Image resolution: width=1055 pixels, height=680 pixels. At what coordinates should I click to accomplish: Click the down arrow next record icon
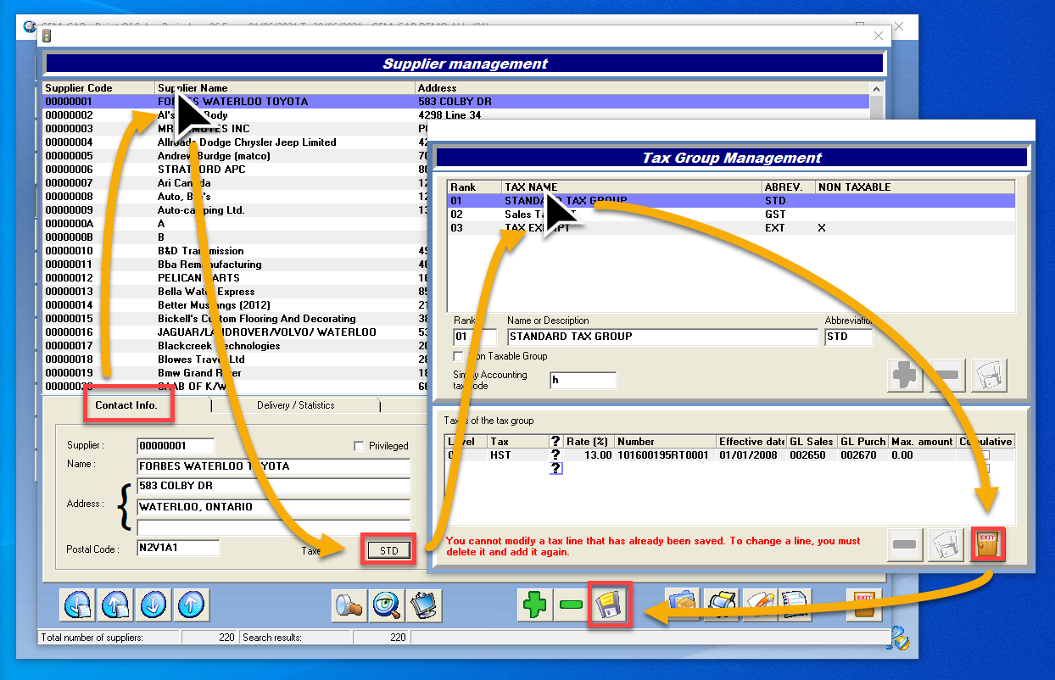(x=154, y=605)
